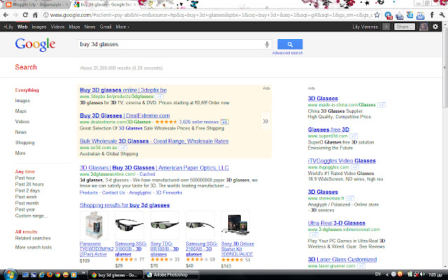The height and width of the screenshot is (280, 448).
Task: Toggle +1 for edimensional.com ad
Action: click(314, 235)
